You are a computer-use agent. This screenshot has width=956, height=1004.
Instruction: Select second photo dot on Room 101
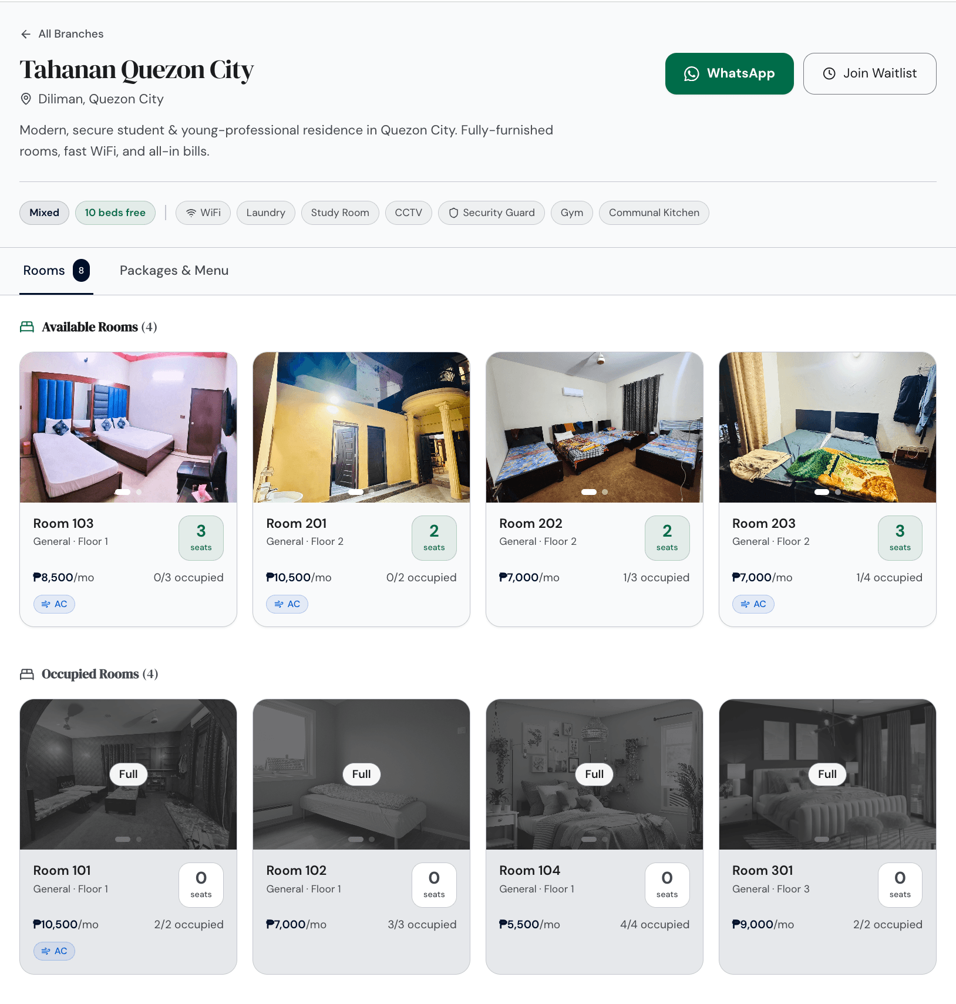tap(139, 839)
